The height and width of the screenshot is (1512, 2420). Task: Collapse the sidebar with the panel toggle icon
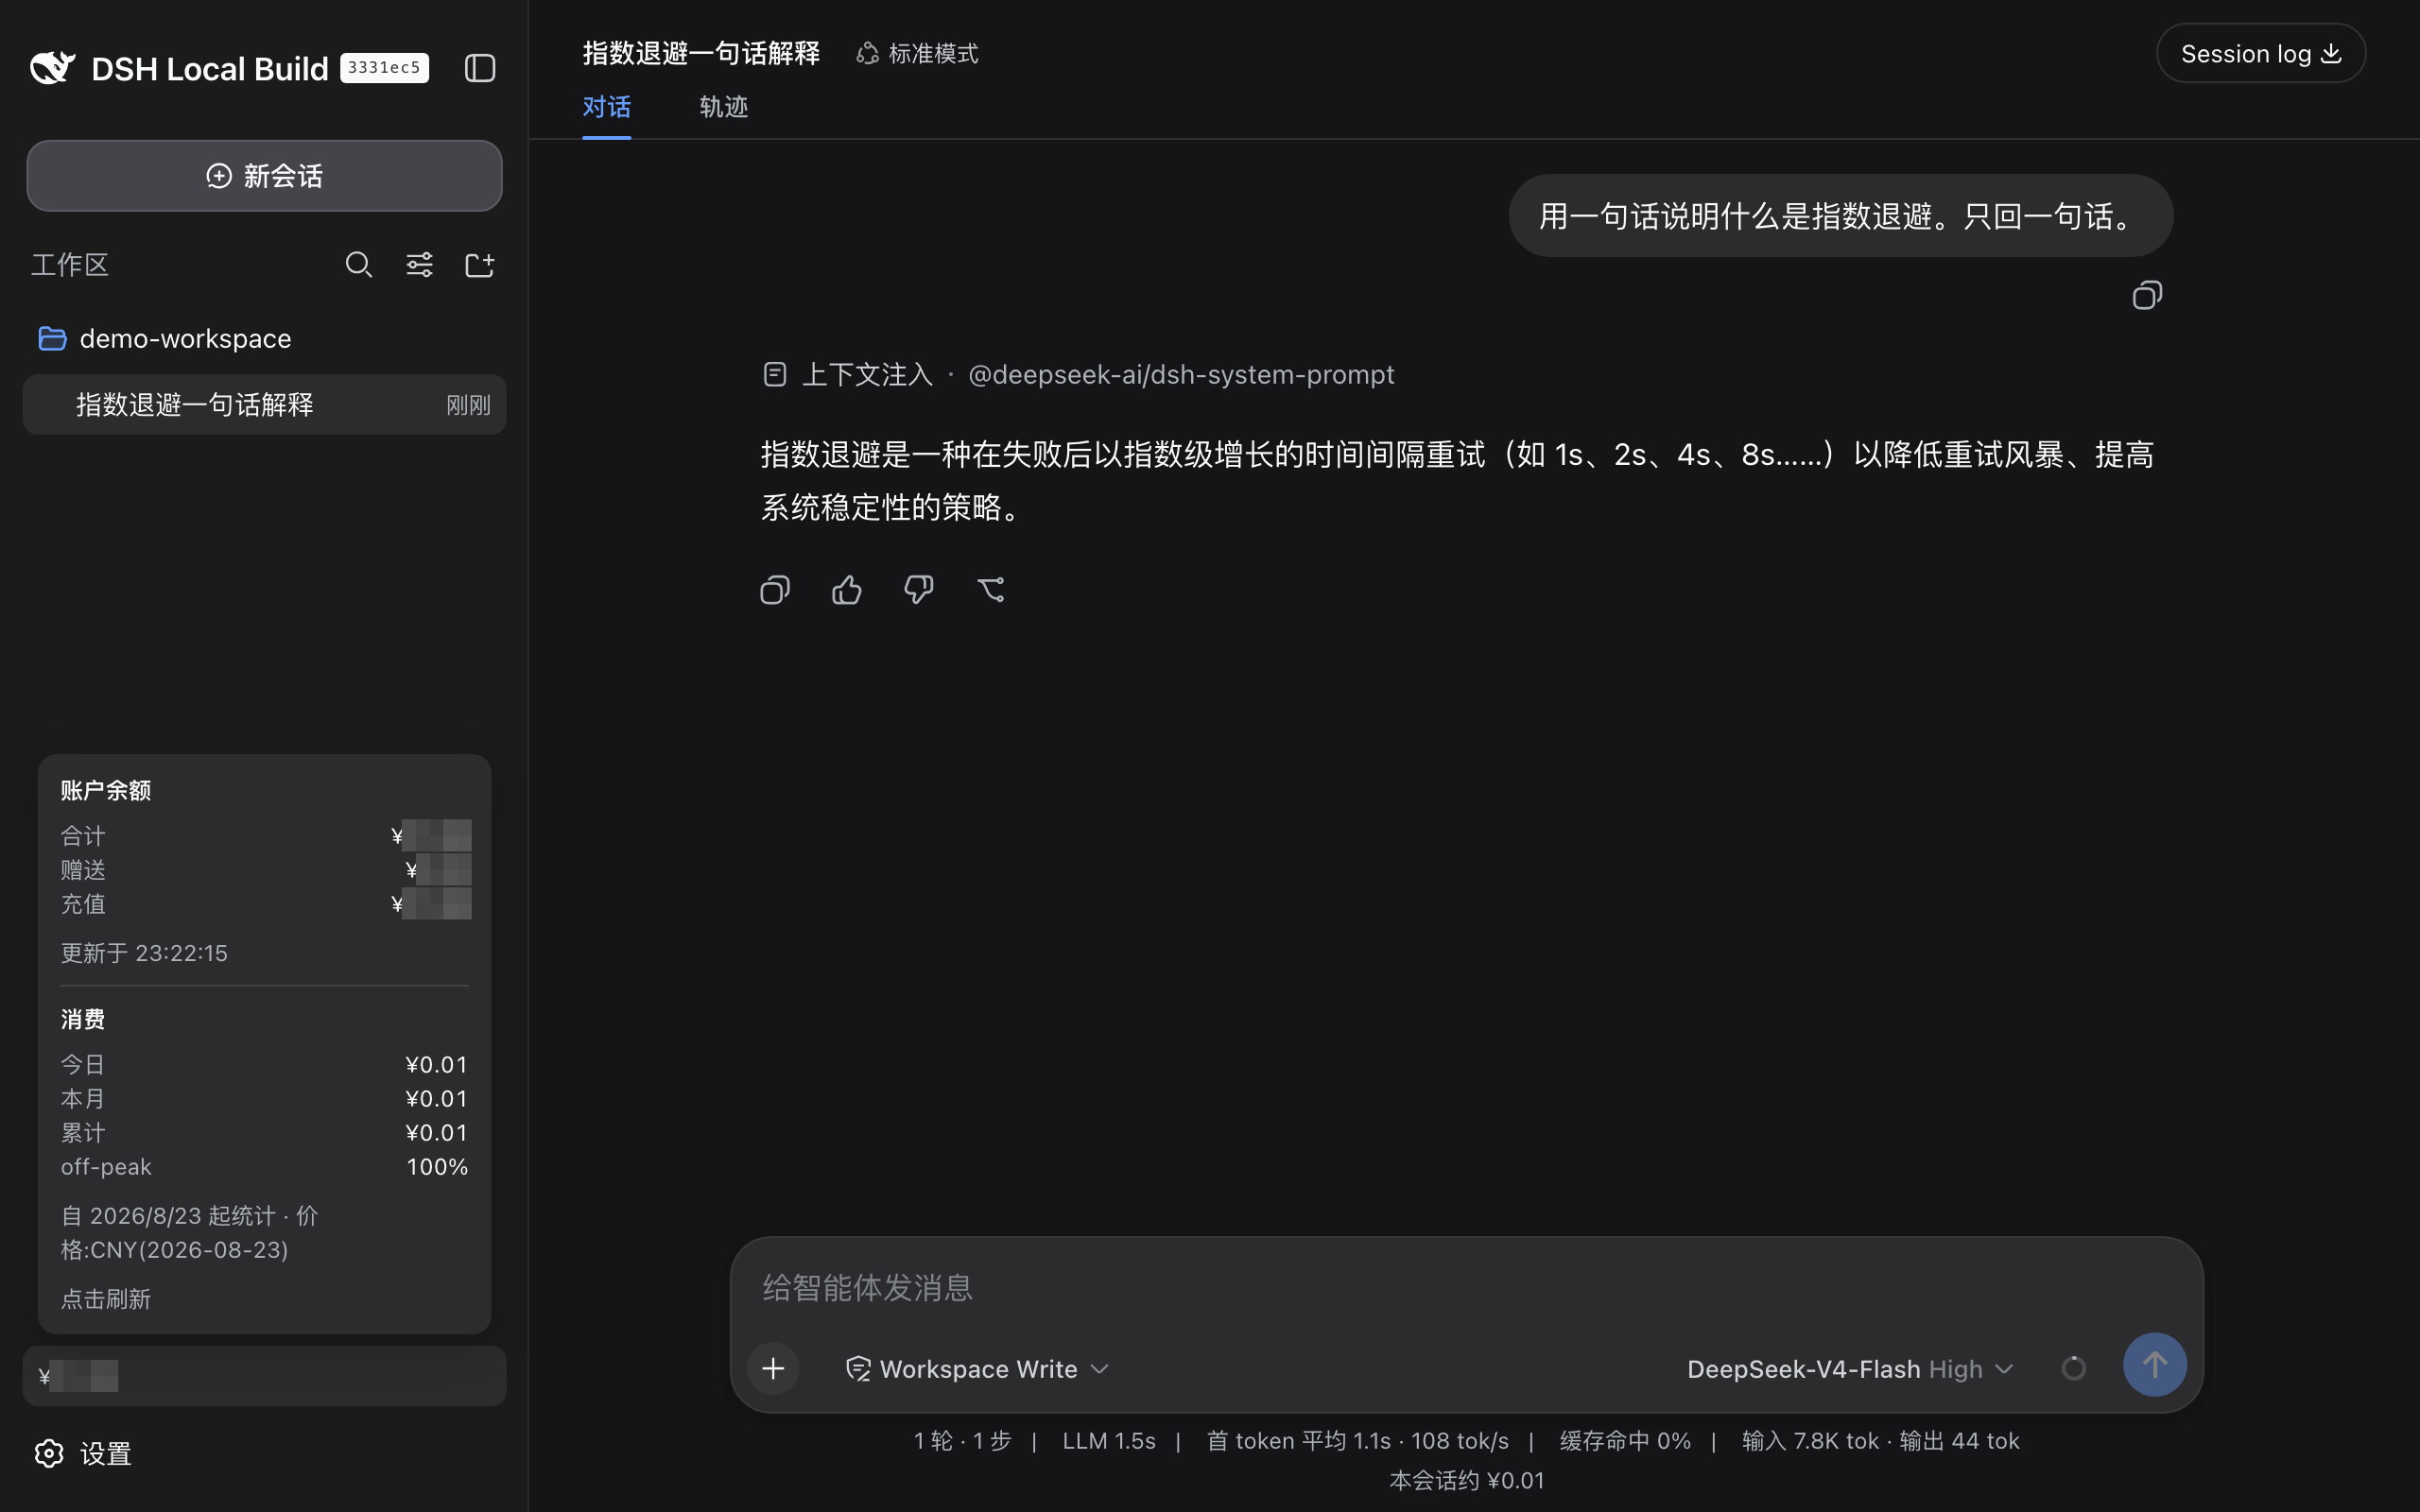[x=480, y=68]
